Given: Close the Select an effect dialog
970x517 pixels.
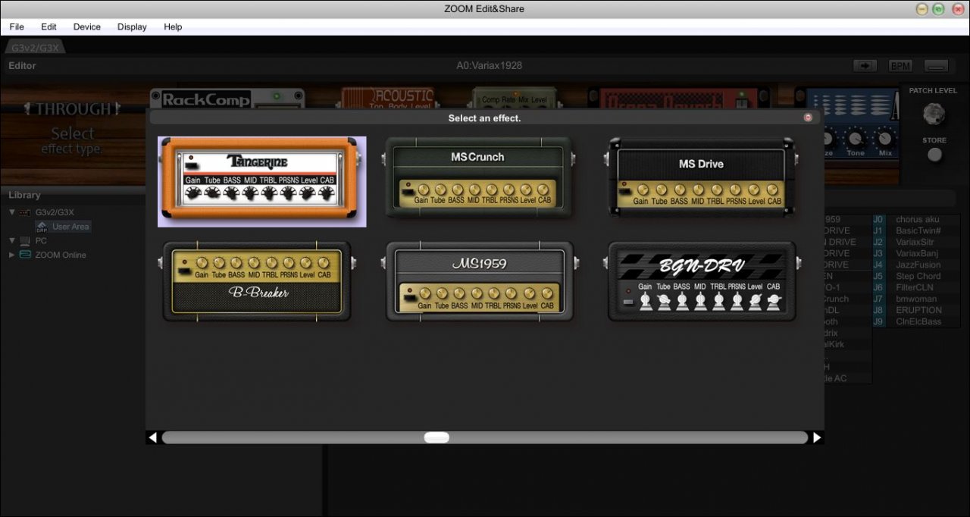Looking at the screenshot, I should pyautogui.click(x=808, y=117).
